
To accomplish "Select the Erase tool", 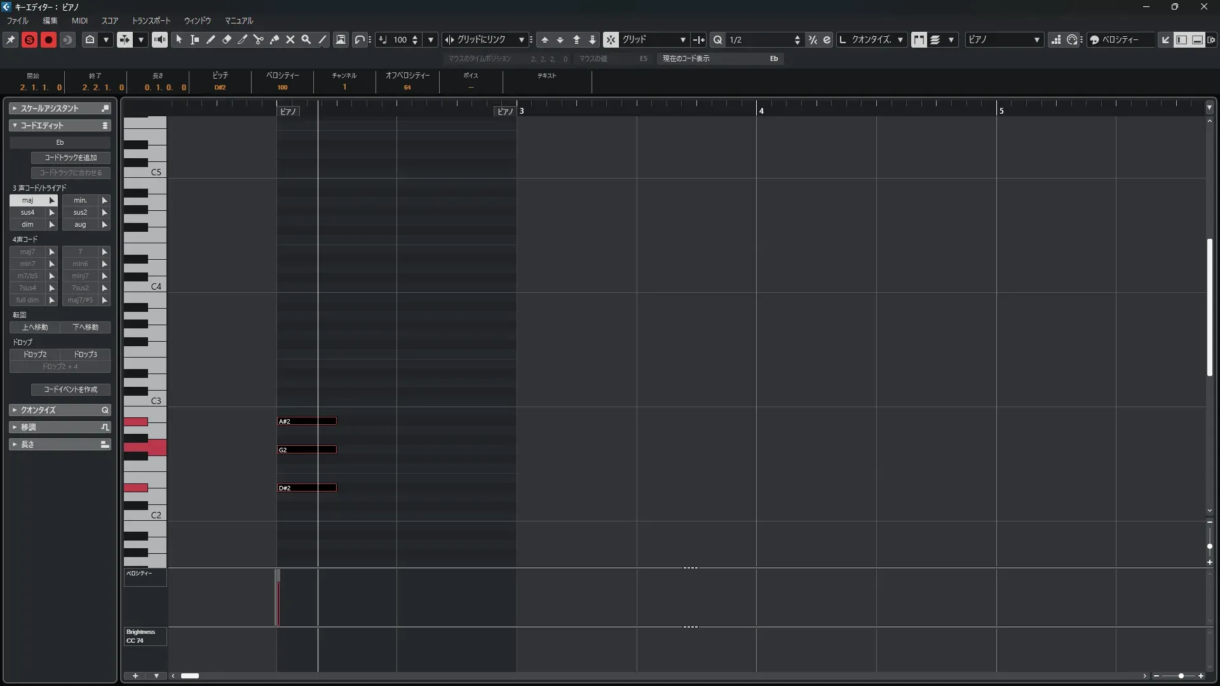I will point(227,39).
